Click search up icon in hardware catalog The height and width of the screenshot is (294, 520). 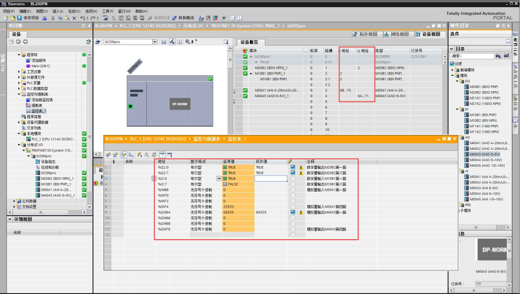point(507,56)
